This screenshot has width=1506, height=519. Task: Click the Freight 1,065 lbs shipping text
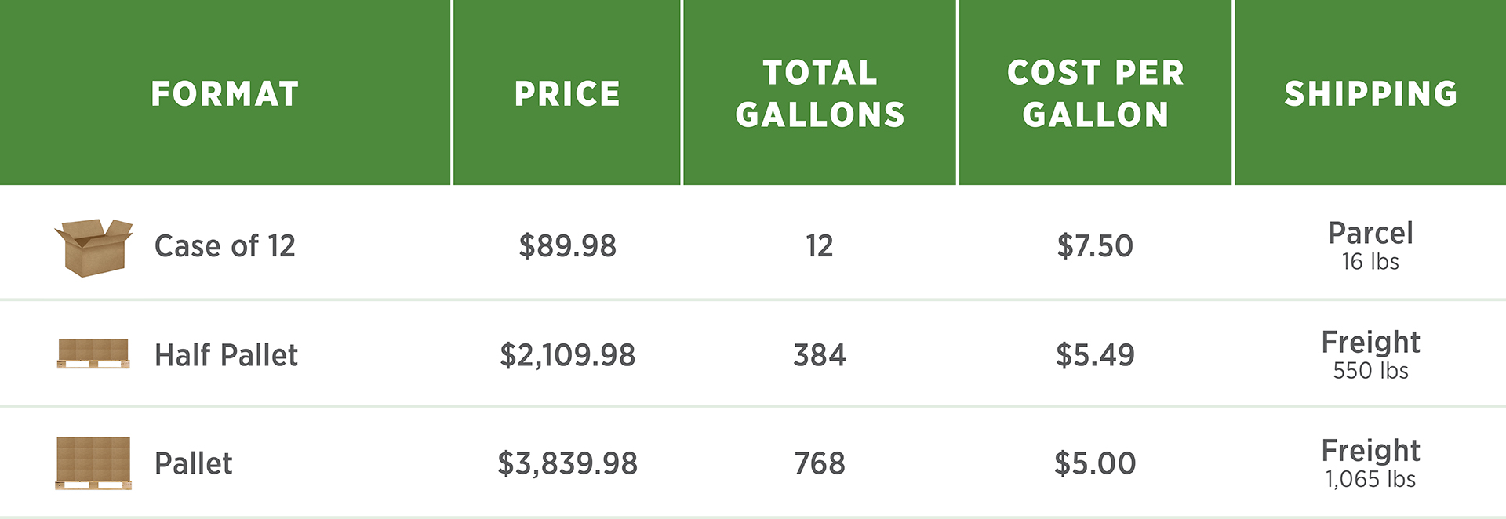1371,463
